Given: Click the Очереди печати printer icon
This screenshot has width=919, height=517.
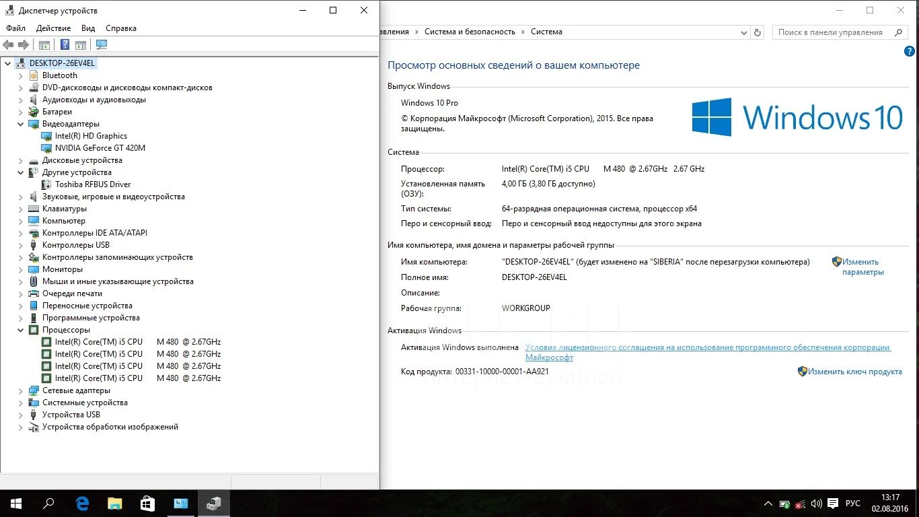Looking at the screenshot, I should pos(34,294).
